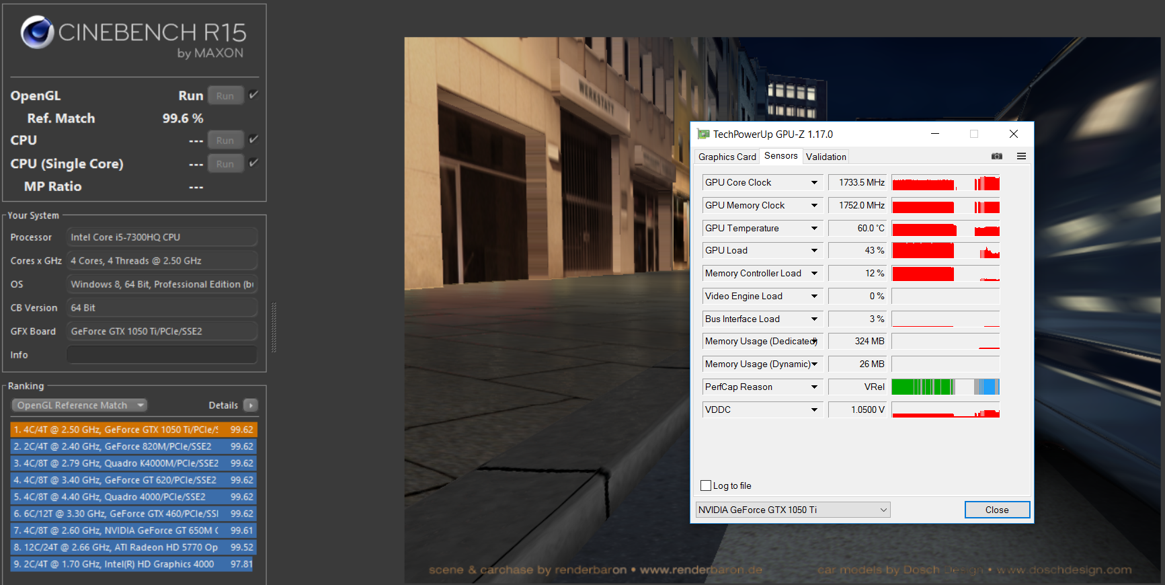Open Memory Usage (Dynamic) dropdown

pyautogui.click(x=814, y=364)
